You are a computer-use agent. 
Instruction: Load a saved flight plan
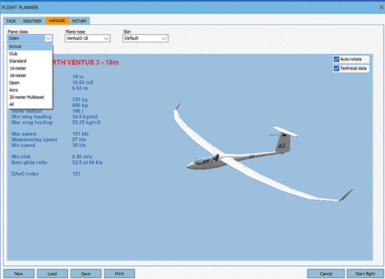[x=52, y=273]
